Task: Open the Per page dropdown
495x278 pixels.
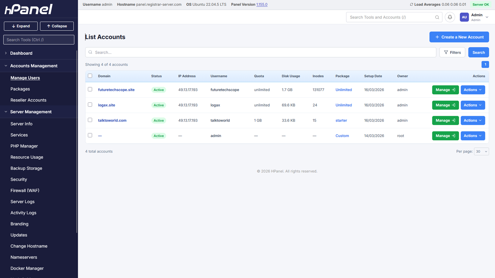Action: pyautogui.click(x=481, y=151)
